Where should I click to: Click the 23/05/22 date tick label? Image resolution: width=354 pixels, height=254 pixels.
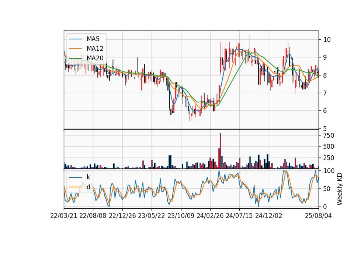pos(152,216)
